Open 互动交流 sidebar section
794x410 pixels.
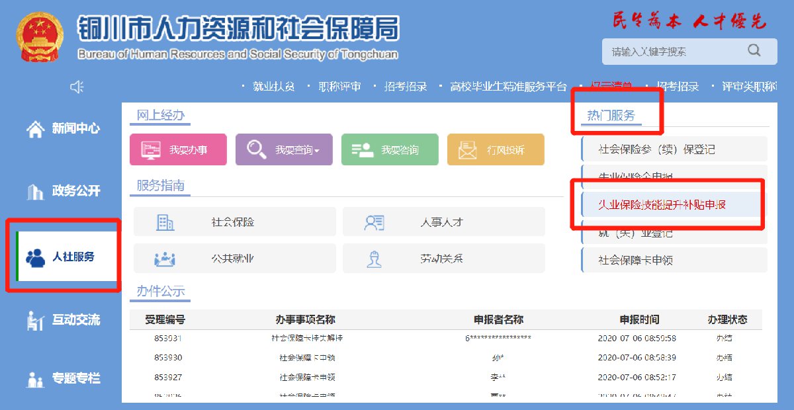(63, 320)
